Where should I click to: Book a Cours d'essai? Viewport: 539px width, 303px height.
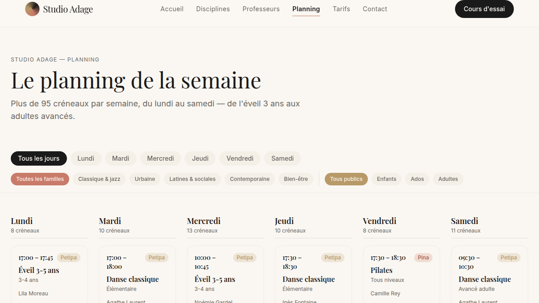(484, 9)
